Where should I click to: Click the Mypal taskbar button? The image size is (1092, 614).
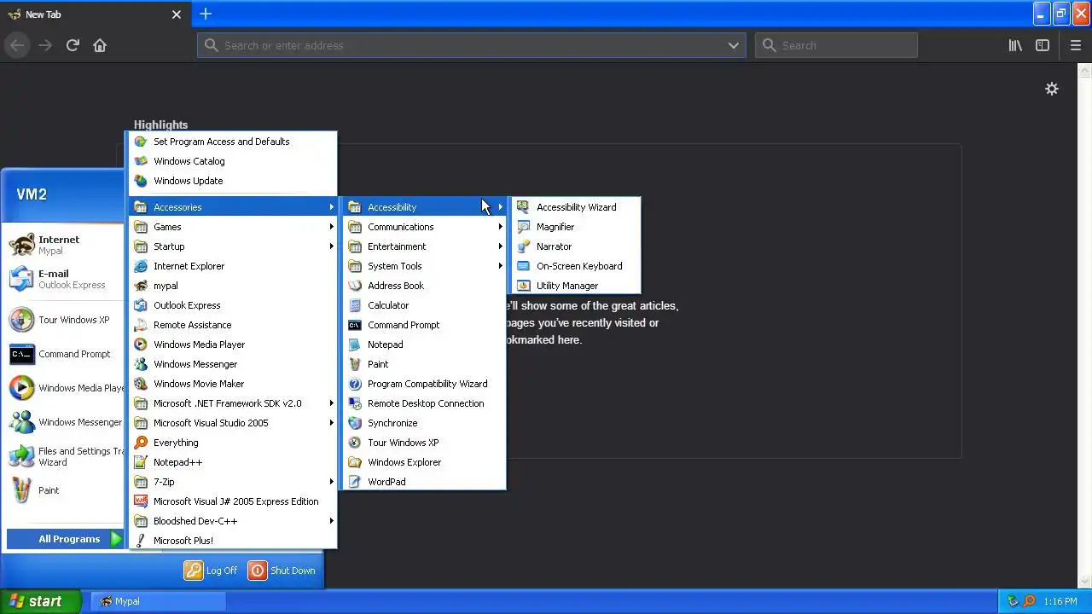click(158, 601)
